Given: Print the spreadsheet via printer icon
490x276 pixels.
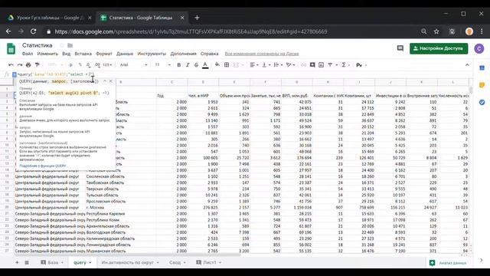Looking at the screenshot, I should tap(28, 65).
